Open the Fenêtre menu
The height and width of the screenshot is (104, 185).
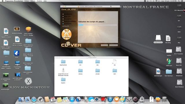(x=39, y=1)
